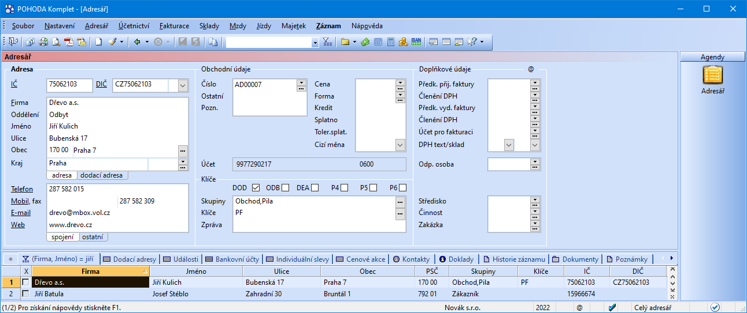Click the gold coins icon in toolbar
Screen dimensions: 747x313
click(x=404, y=42)
